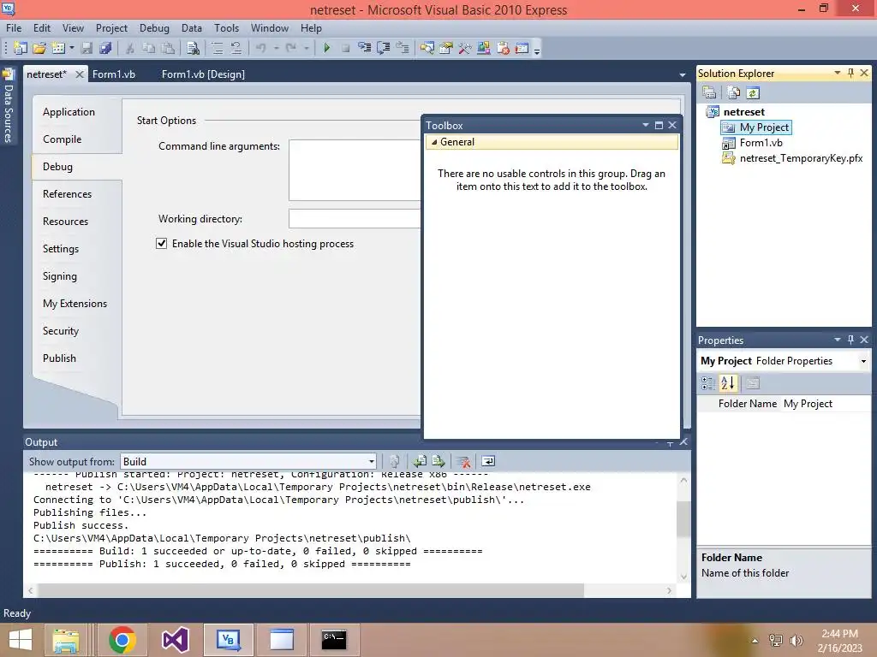Toggle auto-hide pin on Solution Explorer
This screenshot has width=877, height=657.
(x=850, y=74)
